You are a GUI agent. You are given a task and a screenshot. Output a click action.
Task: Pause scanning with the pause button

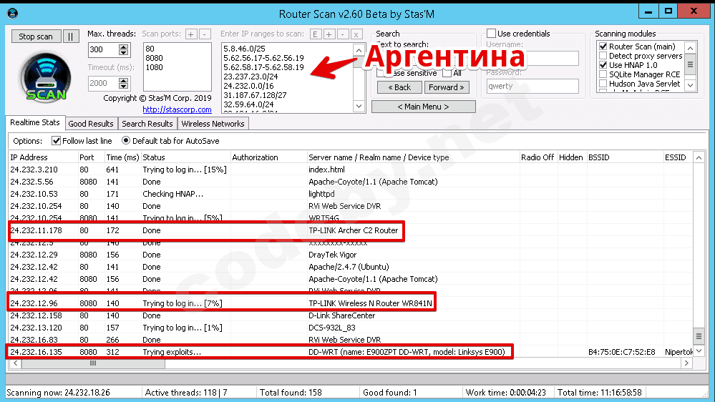[x=71, y=36]
